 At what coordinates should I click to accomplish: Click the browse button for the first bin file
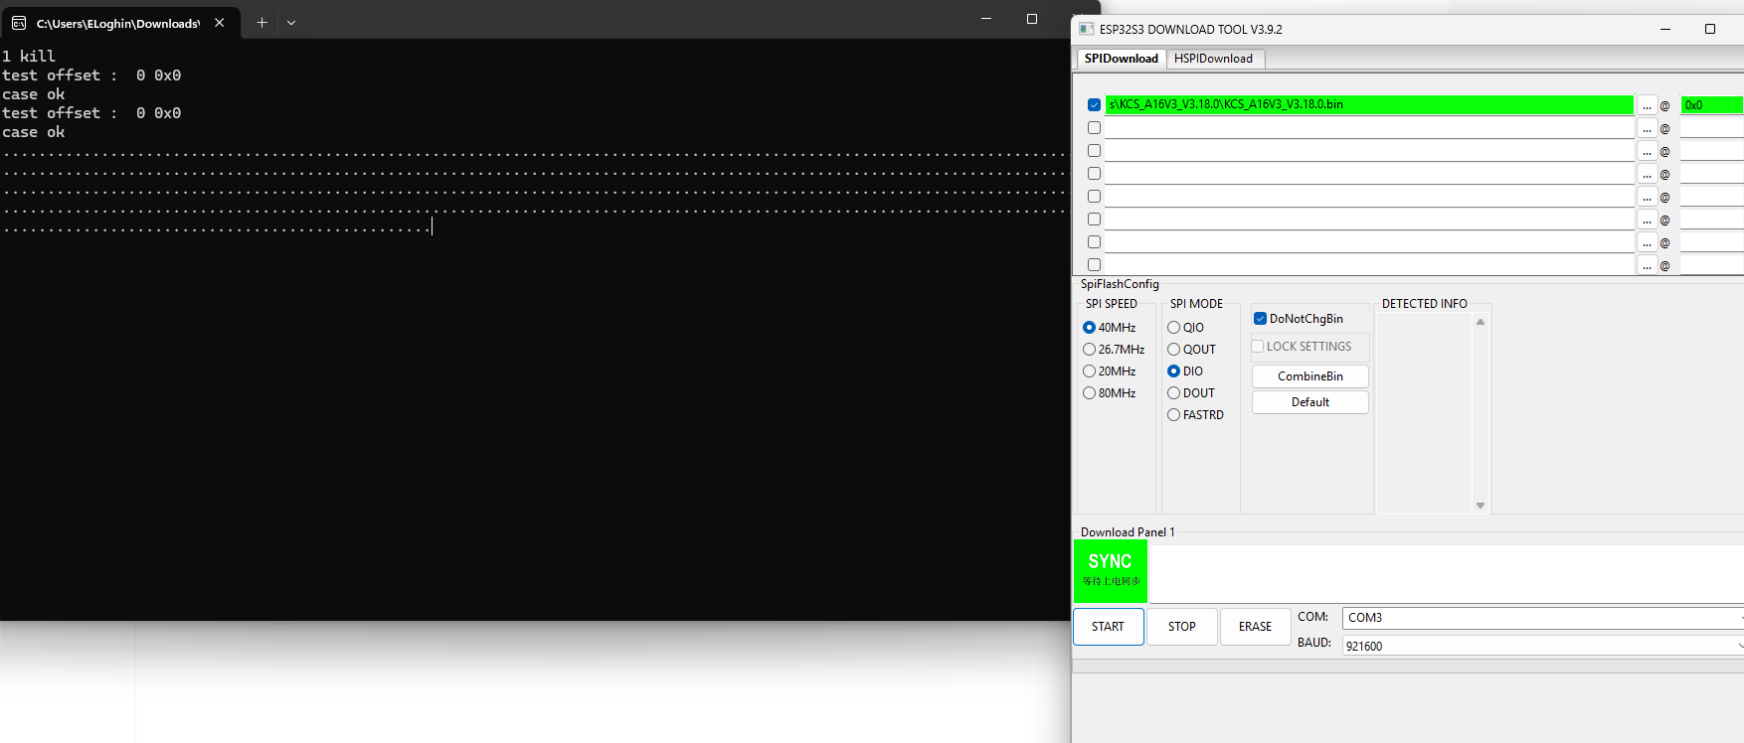(x=1647, y=105)
